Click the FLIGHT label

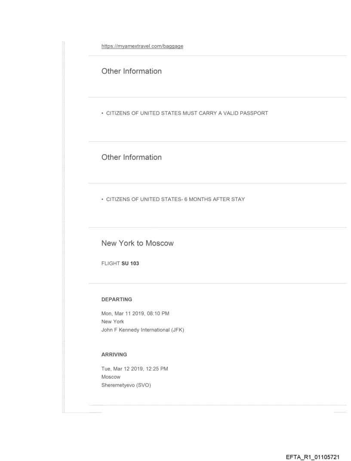click(108, 264)
